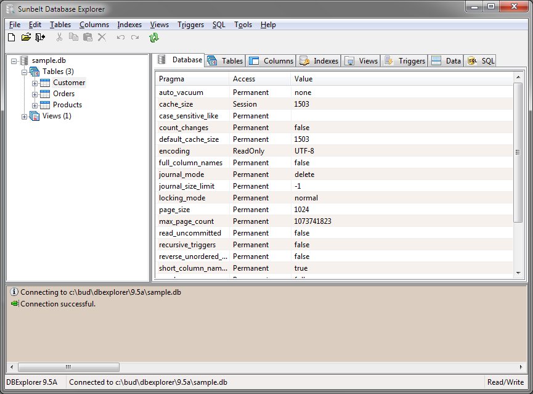Viewport: 533px width, 394px height.
Task: Expand the Customer table node
Action: 35,83
